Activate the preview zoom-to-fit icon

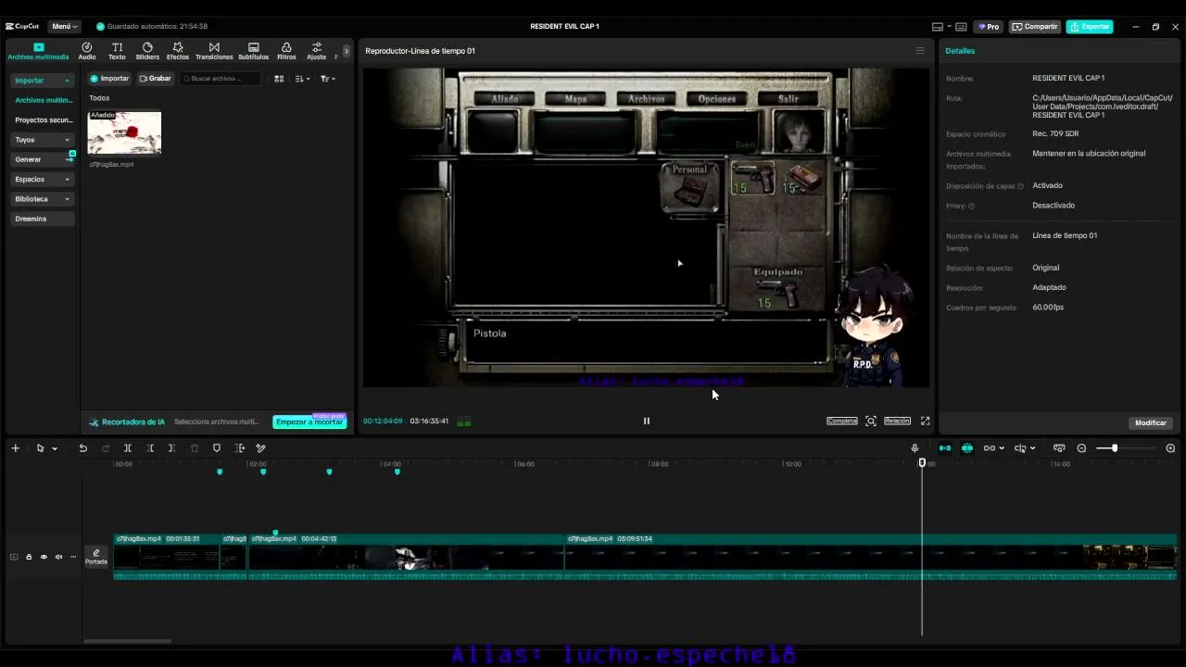pyautogui.click(x=871, y=421)
